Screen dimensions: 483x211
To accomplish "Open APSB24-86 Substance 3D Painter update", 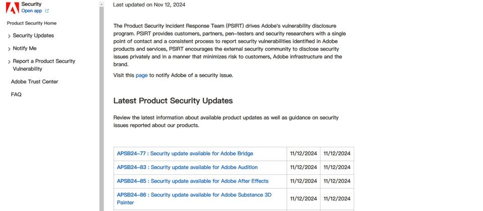I will (x=194, y=199).
